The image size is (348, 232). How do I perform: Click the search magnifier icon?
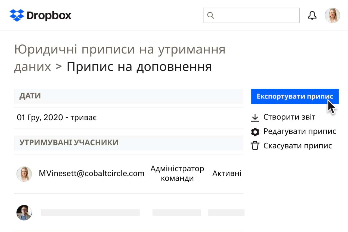[x=211, y=15]
